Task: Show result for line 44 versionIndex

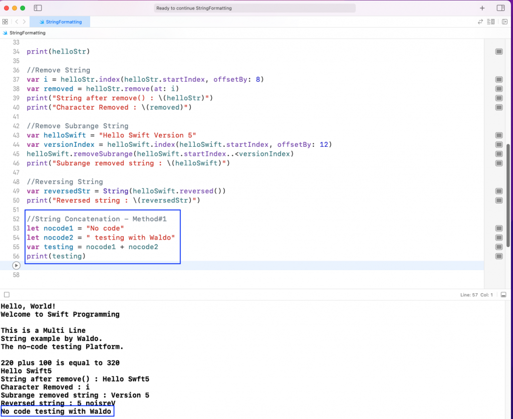Action: (x=499, y=145)
